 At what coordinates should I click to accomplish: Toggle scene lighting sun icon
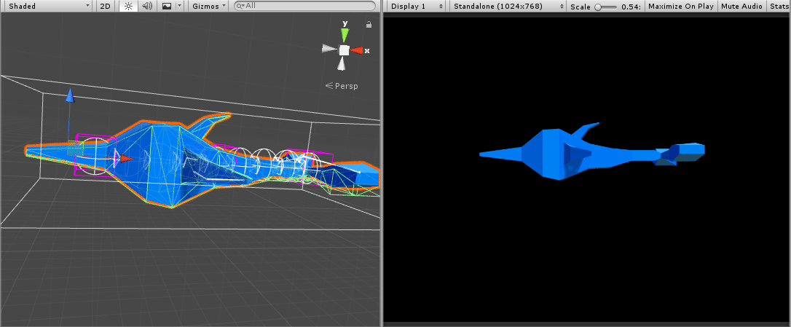pos(129,6)
